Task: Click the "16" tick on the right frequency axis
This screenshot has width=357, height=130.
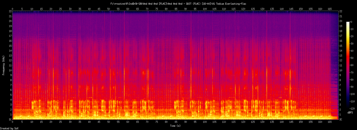Action: (341, 41)
